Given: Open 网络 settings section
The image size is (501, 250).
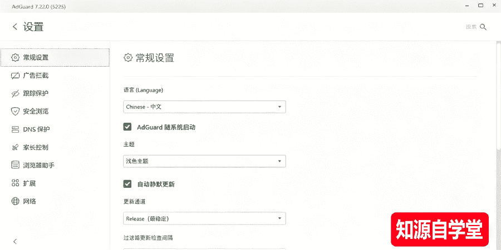Looking at the screenshot, I should point(55,201).
